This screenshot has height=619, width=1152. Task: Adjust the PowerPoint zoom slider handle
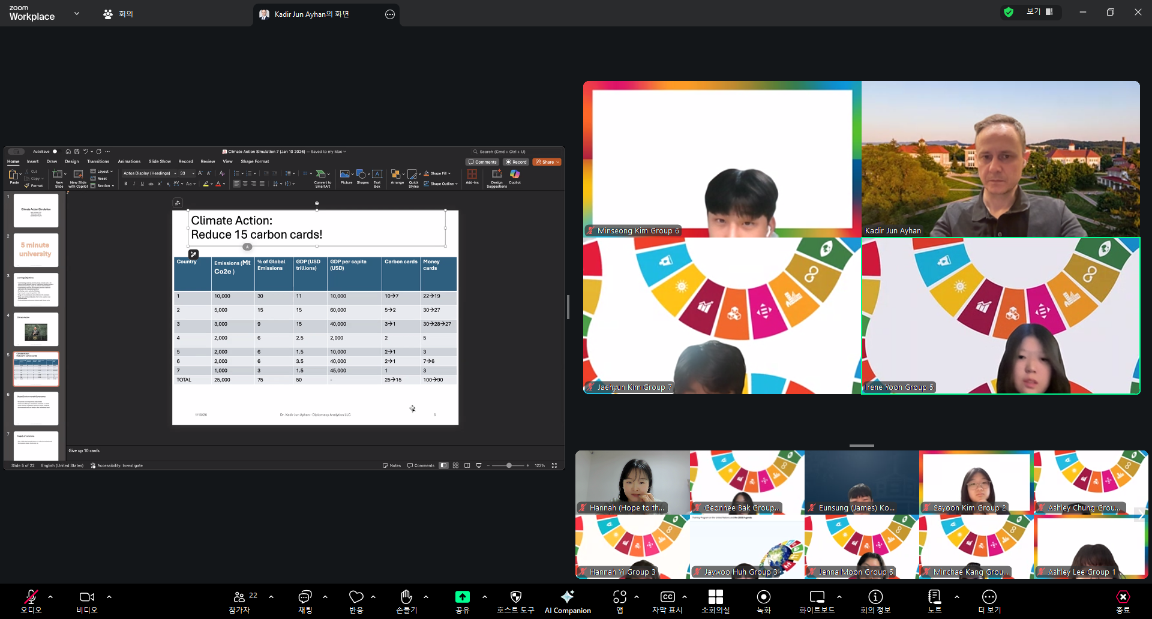click(x=509, y=465)
